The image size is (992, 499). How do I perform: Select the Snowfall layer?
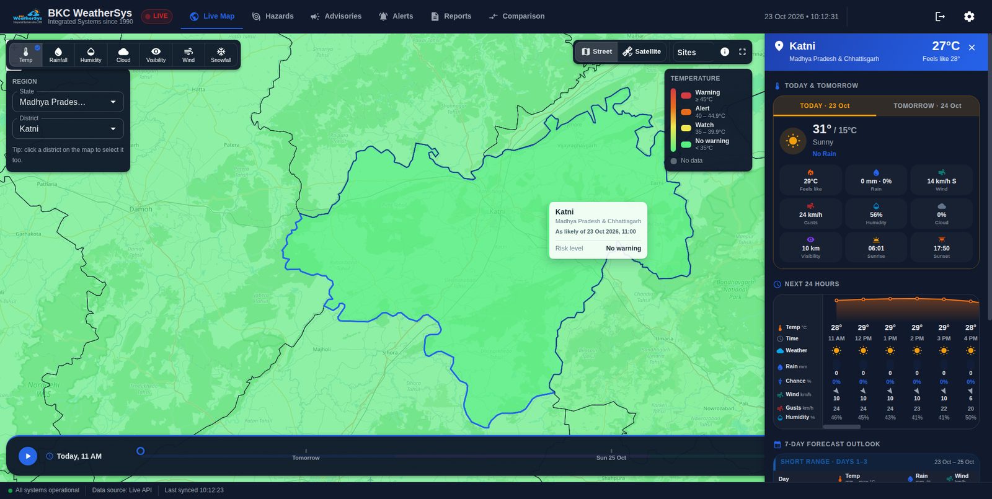[221, 55]
